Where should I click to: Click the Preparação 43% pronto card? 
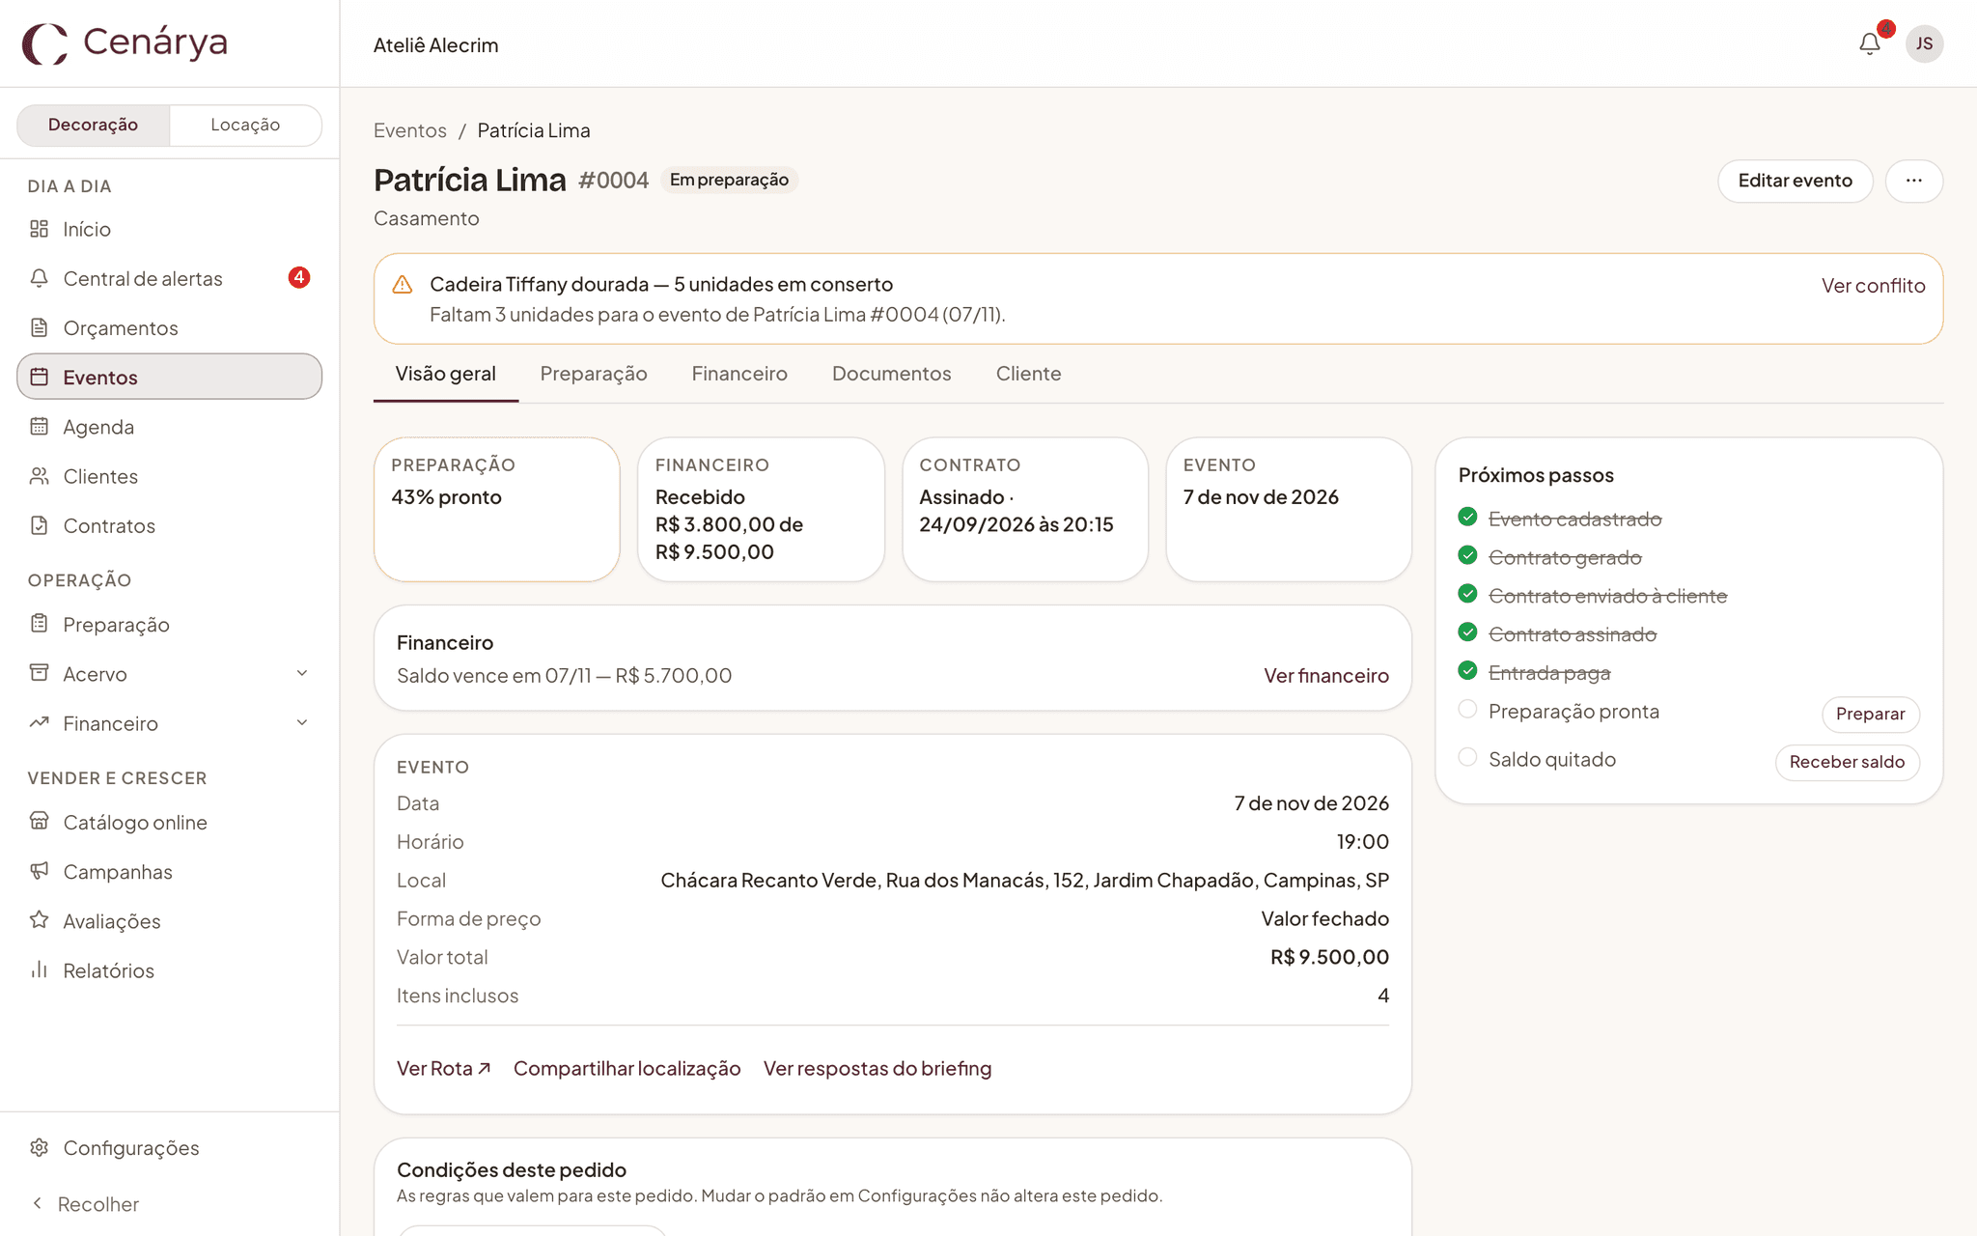[497, 510]
